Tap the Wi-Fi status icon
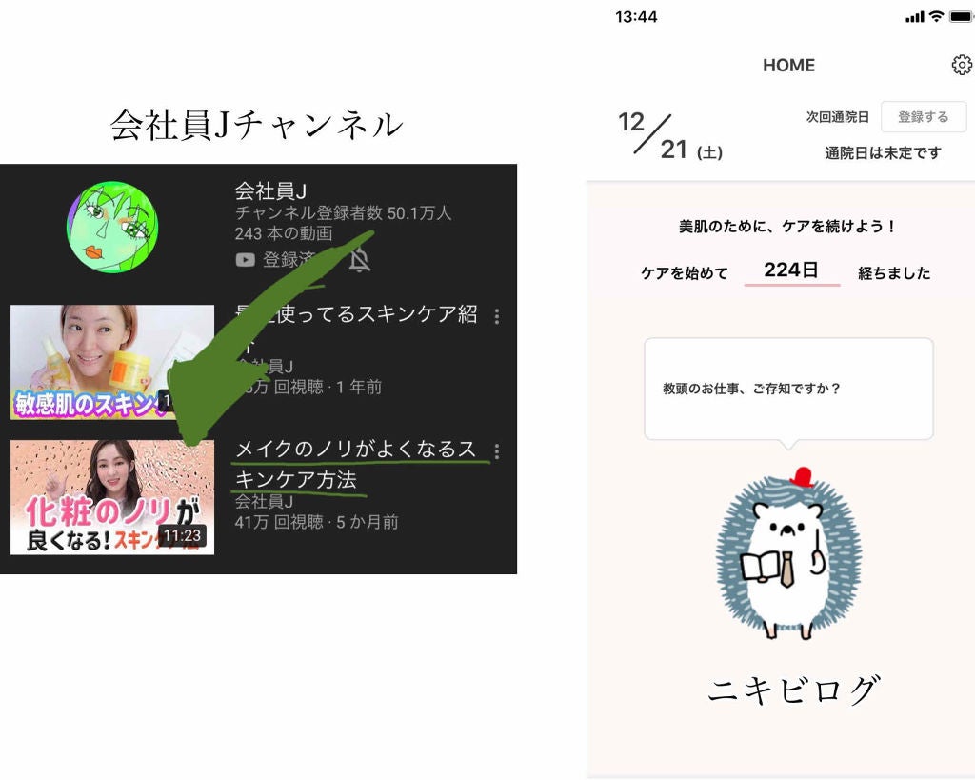This screenshot has width=975, height=780. click(x=936, y=17)
